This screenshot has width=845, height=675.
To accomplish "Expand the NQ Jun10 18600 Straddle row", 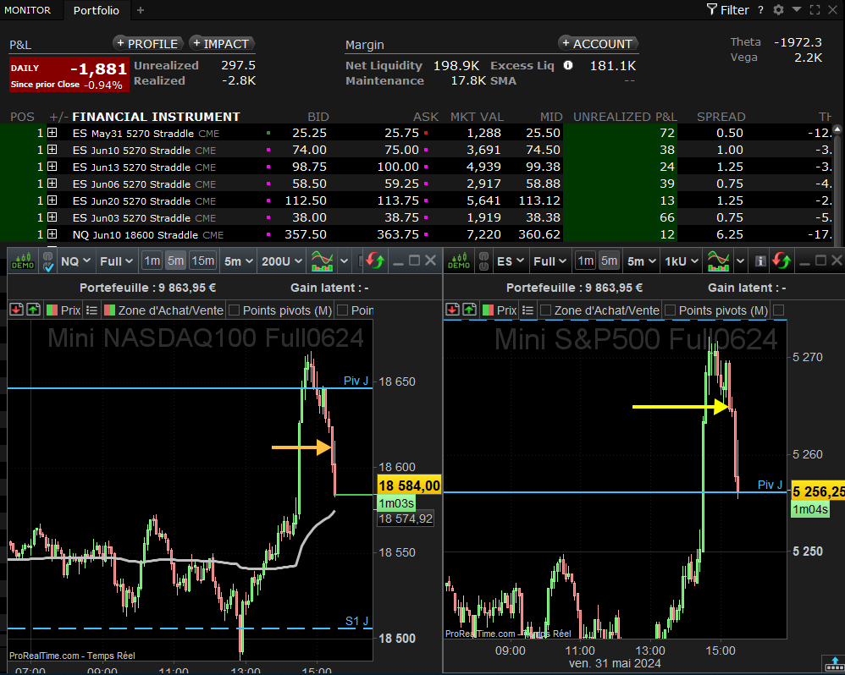I will point(52,234).
